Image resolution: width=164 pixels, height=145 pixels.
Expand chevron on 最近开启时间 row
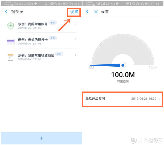click(x=160, y=99)
